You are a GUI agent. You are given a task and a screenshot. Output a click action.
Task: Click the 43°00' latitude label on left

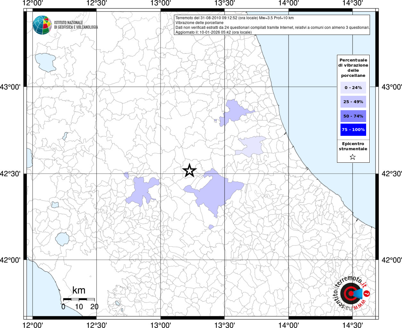coord(11,87)
